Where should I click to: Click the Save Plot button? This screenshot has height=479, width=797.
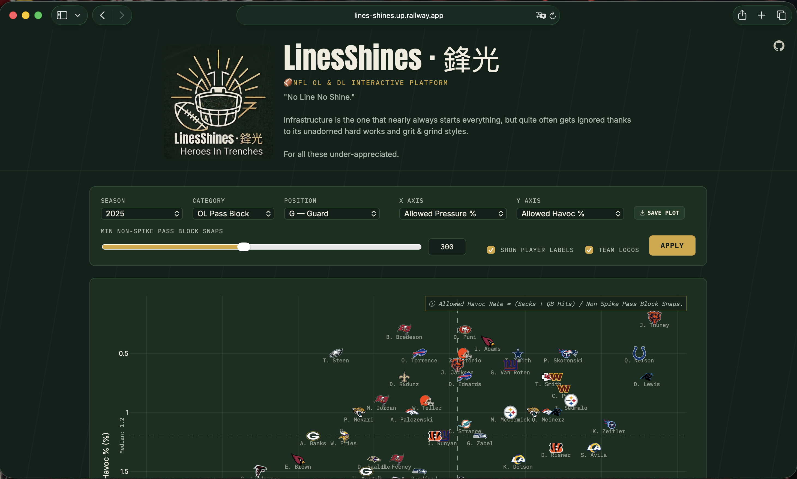[659, 213]
